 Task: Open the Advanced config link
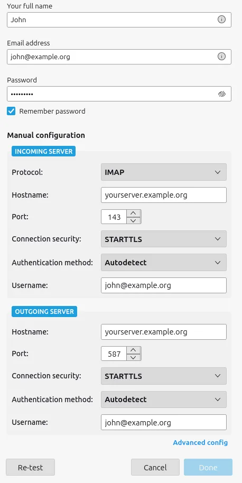pyautogui.click(x=200, y=443)
